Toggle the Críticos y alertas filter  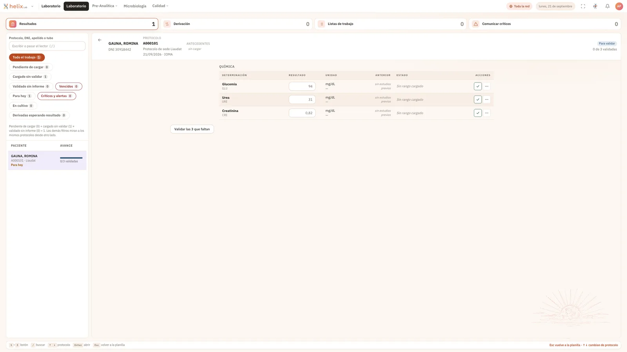click(56, 96)
